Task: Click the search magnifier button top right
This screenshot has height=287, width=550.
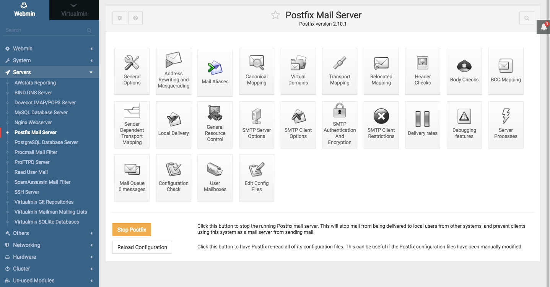Action: tap(527, 18)
